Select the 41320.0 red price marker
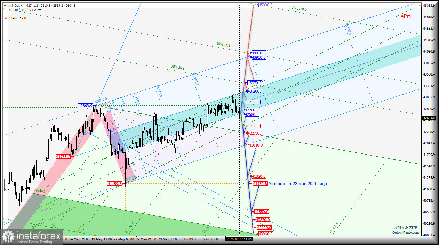 pyautogui.click(x=258, y=176)
